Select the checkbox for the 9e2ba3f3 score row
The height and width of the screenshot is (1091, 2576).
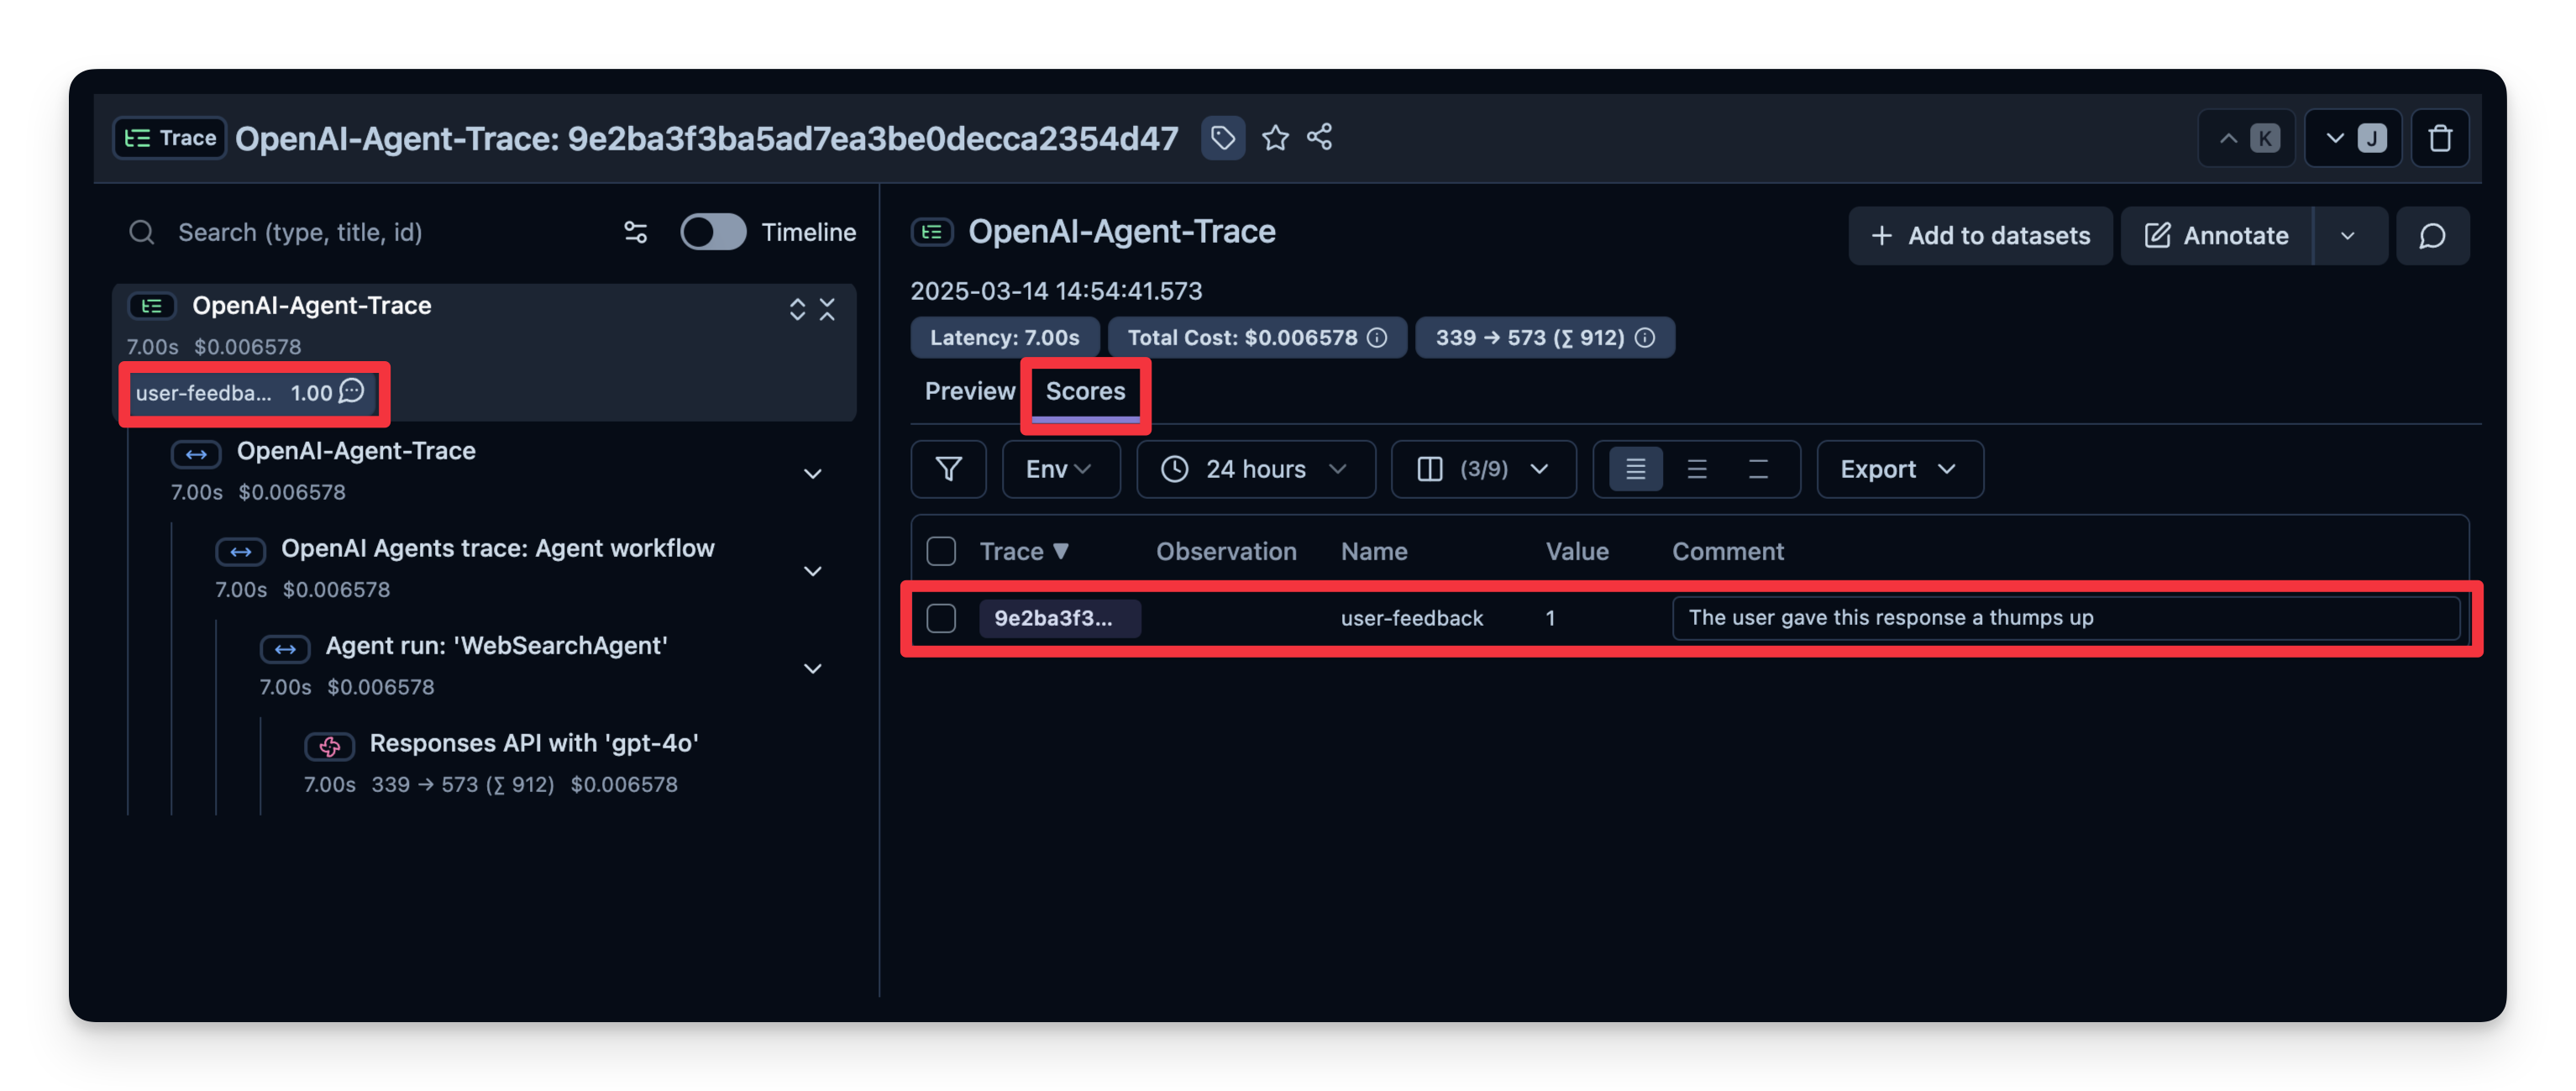point(940,618)
